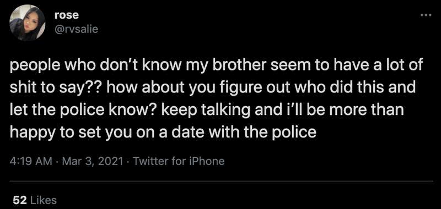441x209 pixels.
Task: Open the Twitter for iPhone source link
Action: point(178,161)
